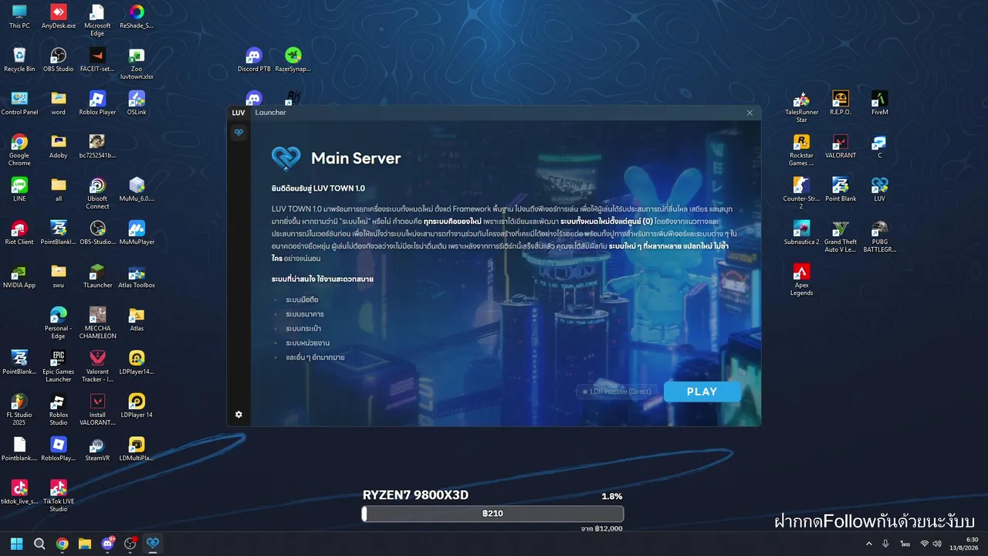Select the Riot Client desktop icon
The image size is (988, 556).
(x=19, y=232)
